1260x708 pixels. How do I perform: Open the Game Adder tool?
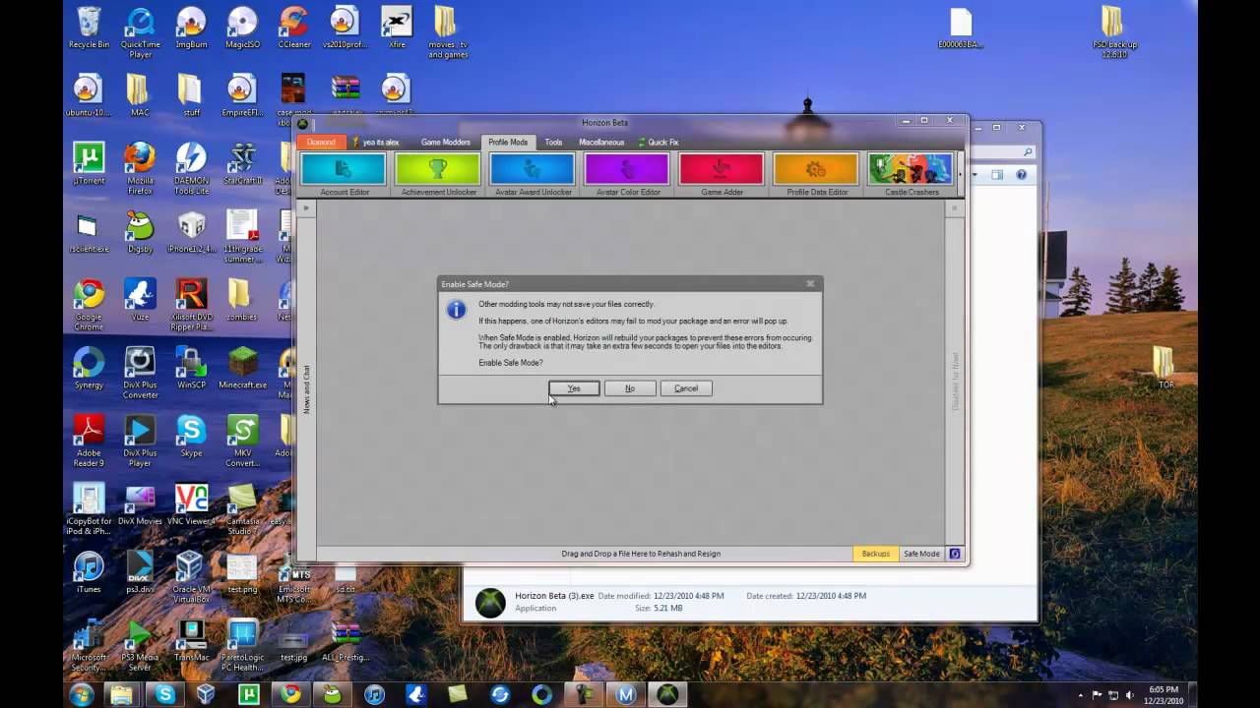pos(722,175)
